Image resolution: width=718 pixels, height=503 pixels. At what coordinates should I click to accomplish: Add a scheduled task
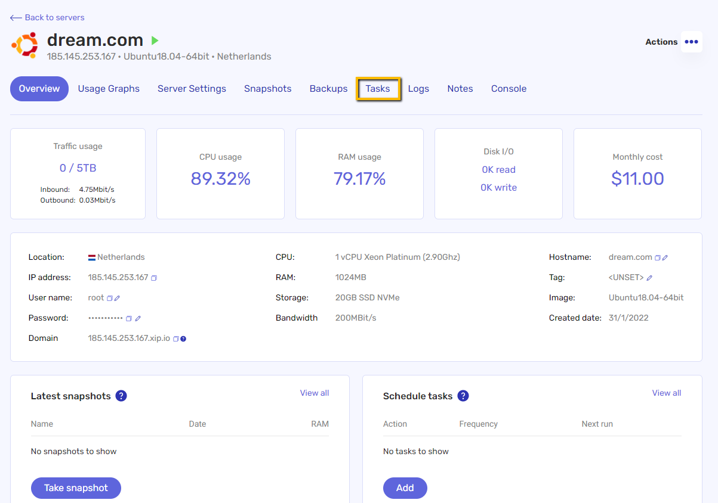(x=405, y=488)
